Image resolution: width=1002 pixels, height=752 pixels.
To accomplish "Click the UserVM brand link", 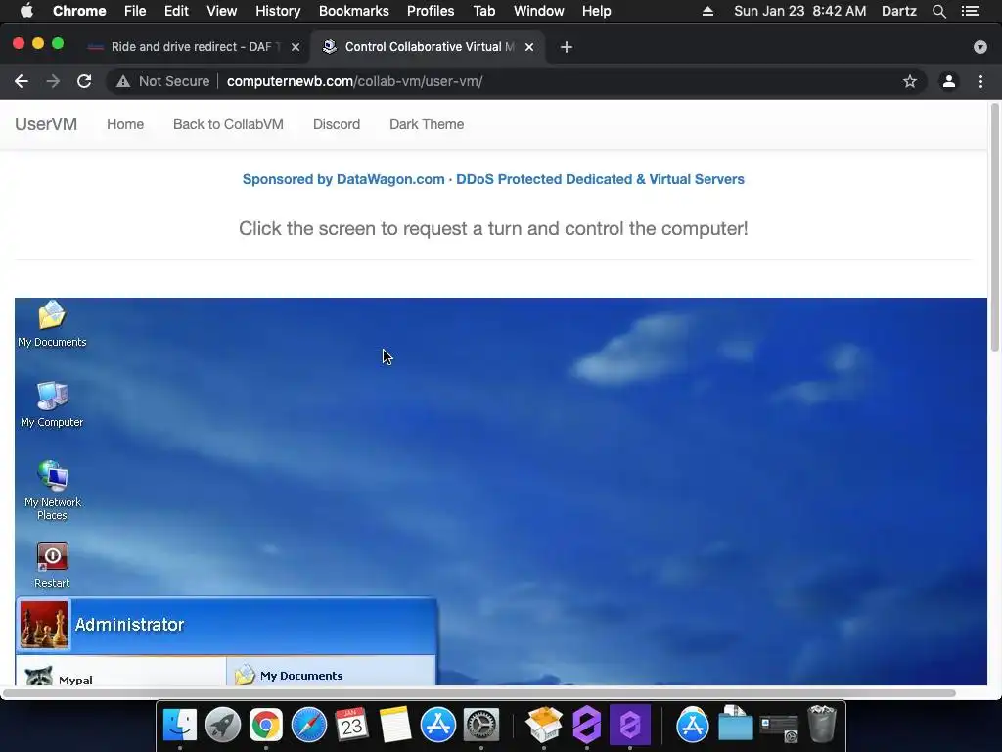I will coord(46,124).
